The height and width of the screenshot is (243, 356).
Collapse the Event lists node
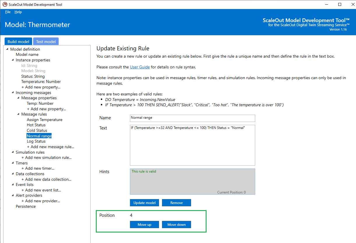(13, 185)
